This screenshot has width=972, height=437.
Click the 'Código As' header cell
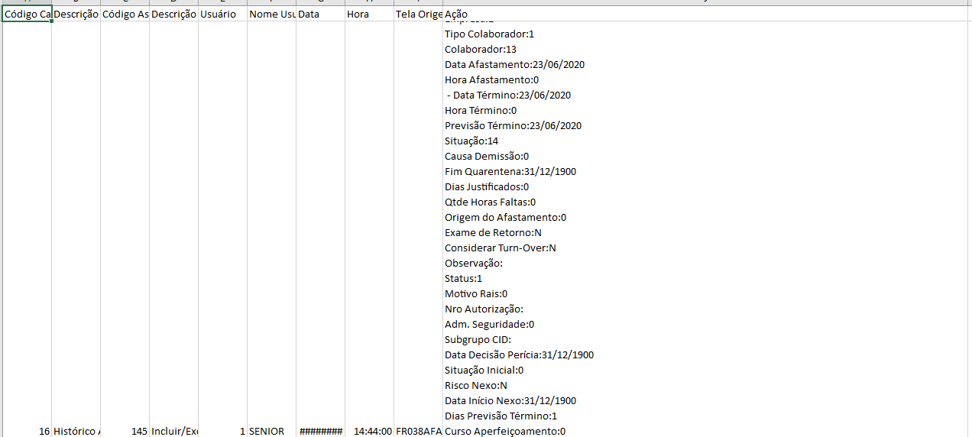(125, 15)
